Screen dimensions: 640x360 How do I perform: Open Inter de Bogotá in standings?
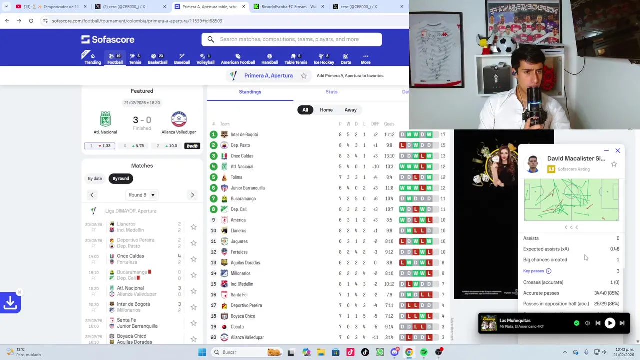(x=244, y=135)
